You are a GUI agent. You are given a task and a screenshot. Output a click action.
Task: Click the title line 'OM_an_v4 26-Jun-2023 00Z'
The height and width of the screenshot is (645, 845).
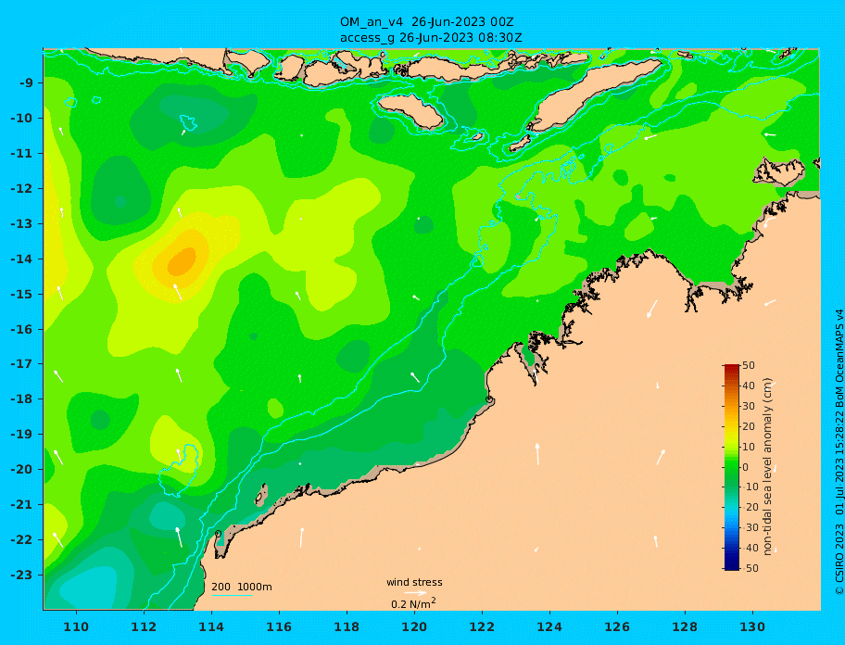pos(427,22)
